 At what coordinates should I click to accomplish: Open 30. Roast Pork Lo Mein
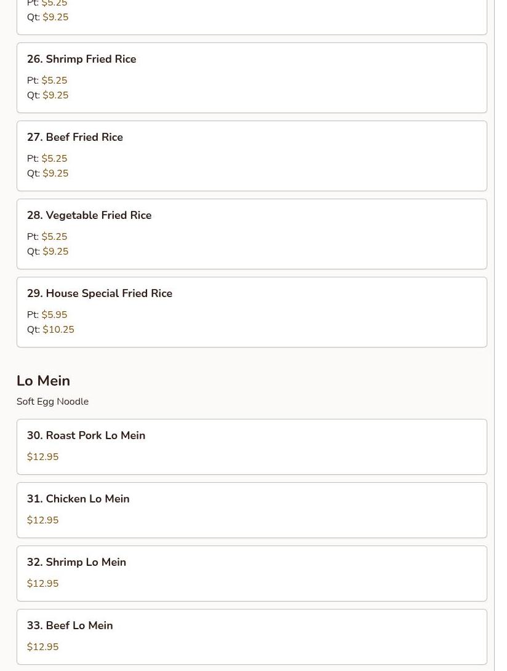pyautogui.click(x=86, y=435)
